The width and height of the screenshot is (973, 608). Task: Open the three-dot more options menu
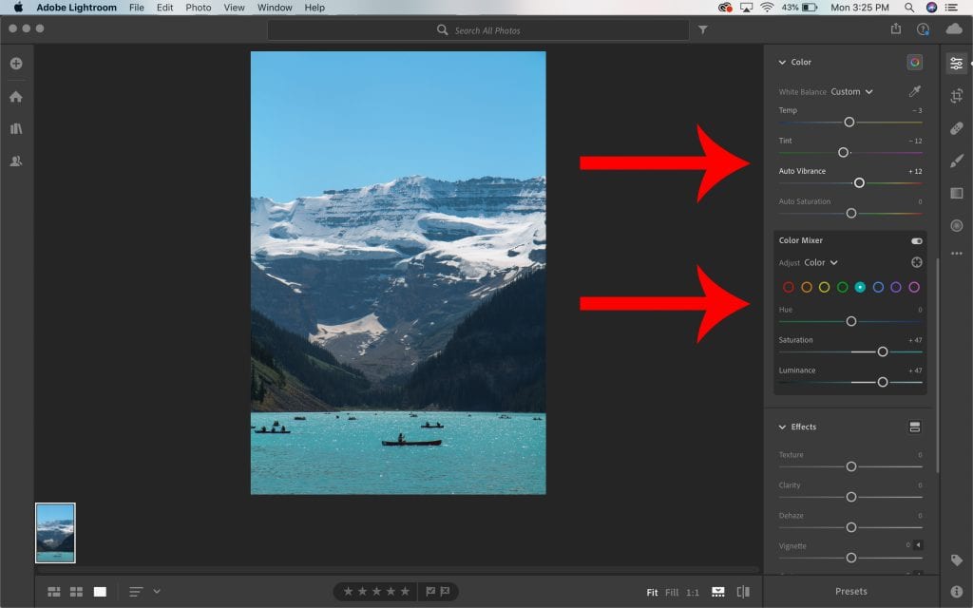pyautogui.click(x=956, y=253)
